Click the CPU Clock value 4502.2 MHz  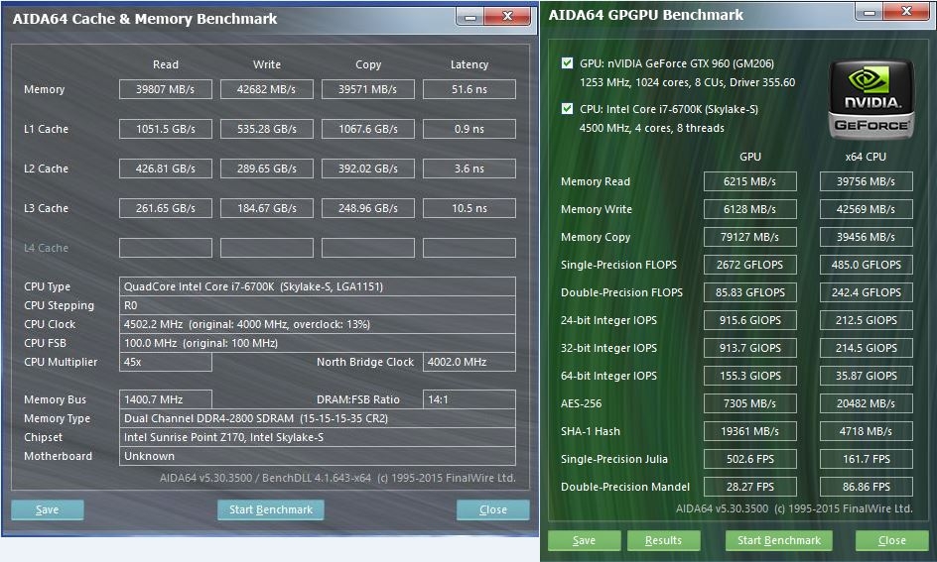point(318,324)
